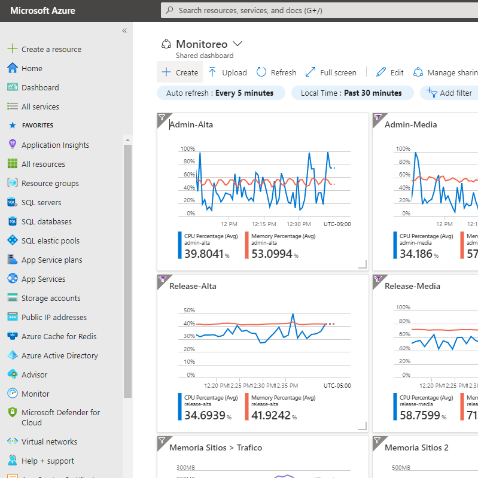Viewport: 478px width, 478px height.
Task: Open the Monitor gauge icon
Action: point(12,394)
